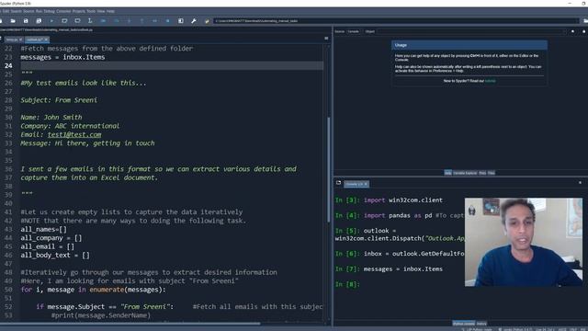Close the temp.py editor tab
588x331 pixels.
(x=20, y=40)
